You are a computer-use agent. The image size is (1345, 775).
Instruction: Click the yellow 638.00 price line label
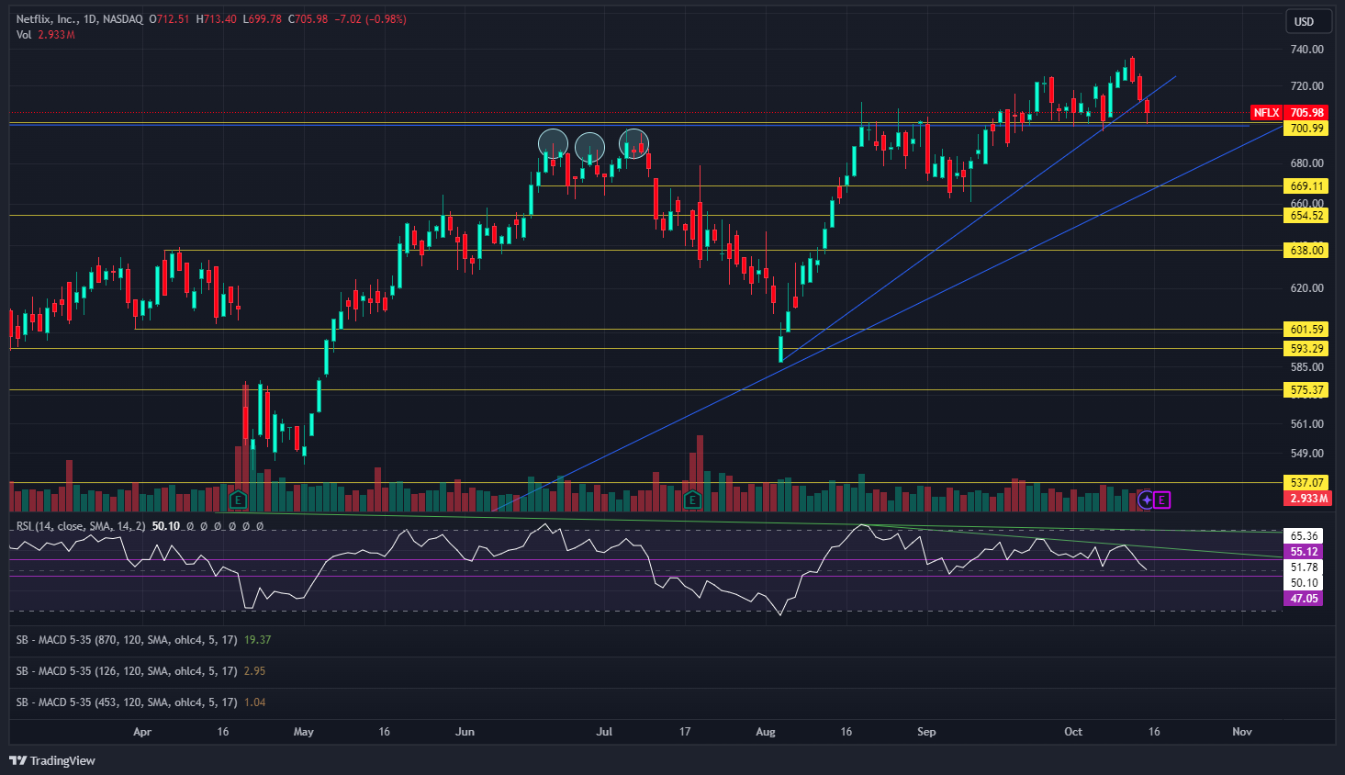click(x=1306, y=250)
